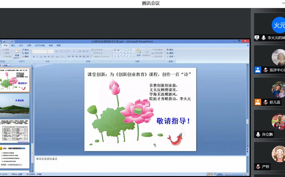Open the Layout (版式) dropdown

pos(26,50)
